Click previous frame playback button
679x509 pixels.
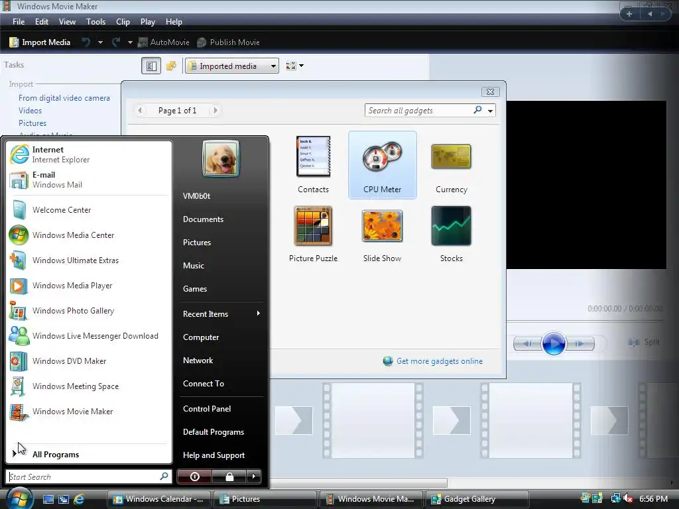pyautogui.click(x=527, y=344)
